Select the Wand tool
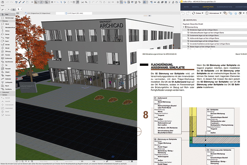The height and width of the screenshot is (165, 247). [x=7, y=24]
